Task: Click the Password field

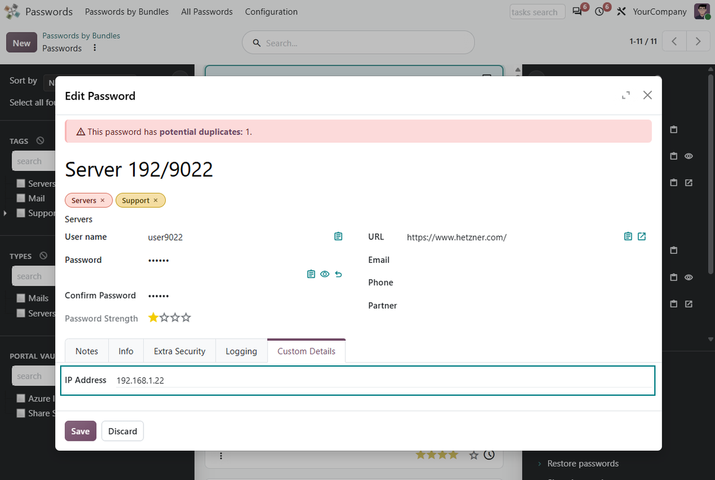Action: click(x=244, y=260)
